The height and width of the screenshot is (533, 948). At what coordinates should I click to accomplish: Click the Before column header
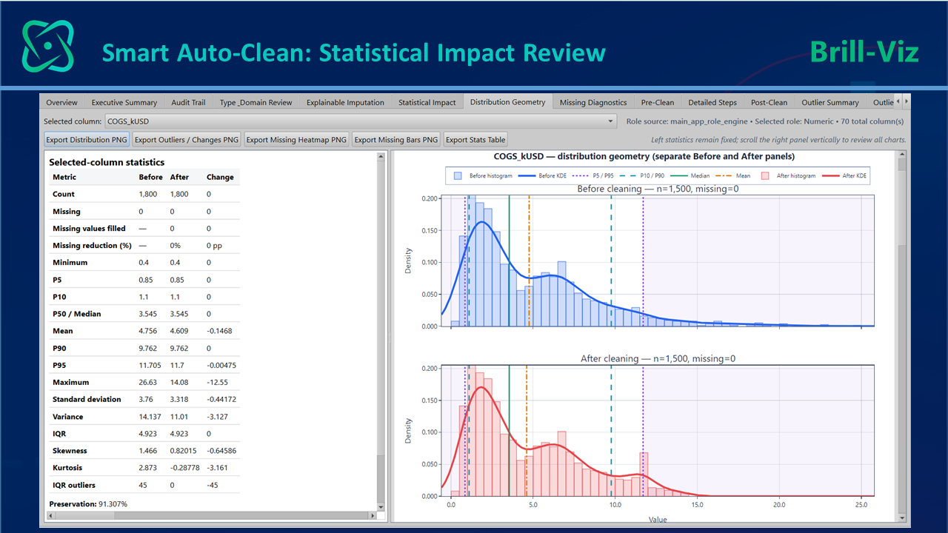tap(151, 177)
